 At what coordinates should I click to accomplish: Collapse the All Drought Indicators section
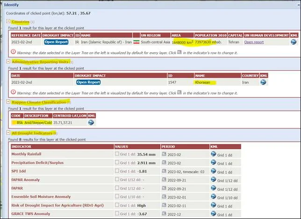[8, 133]
